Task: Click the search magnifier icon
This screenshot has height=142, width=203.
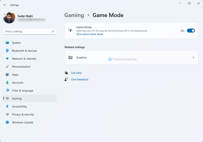Action: [53, 31]
